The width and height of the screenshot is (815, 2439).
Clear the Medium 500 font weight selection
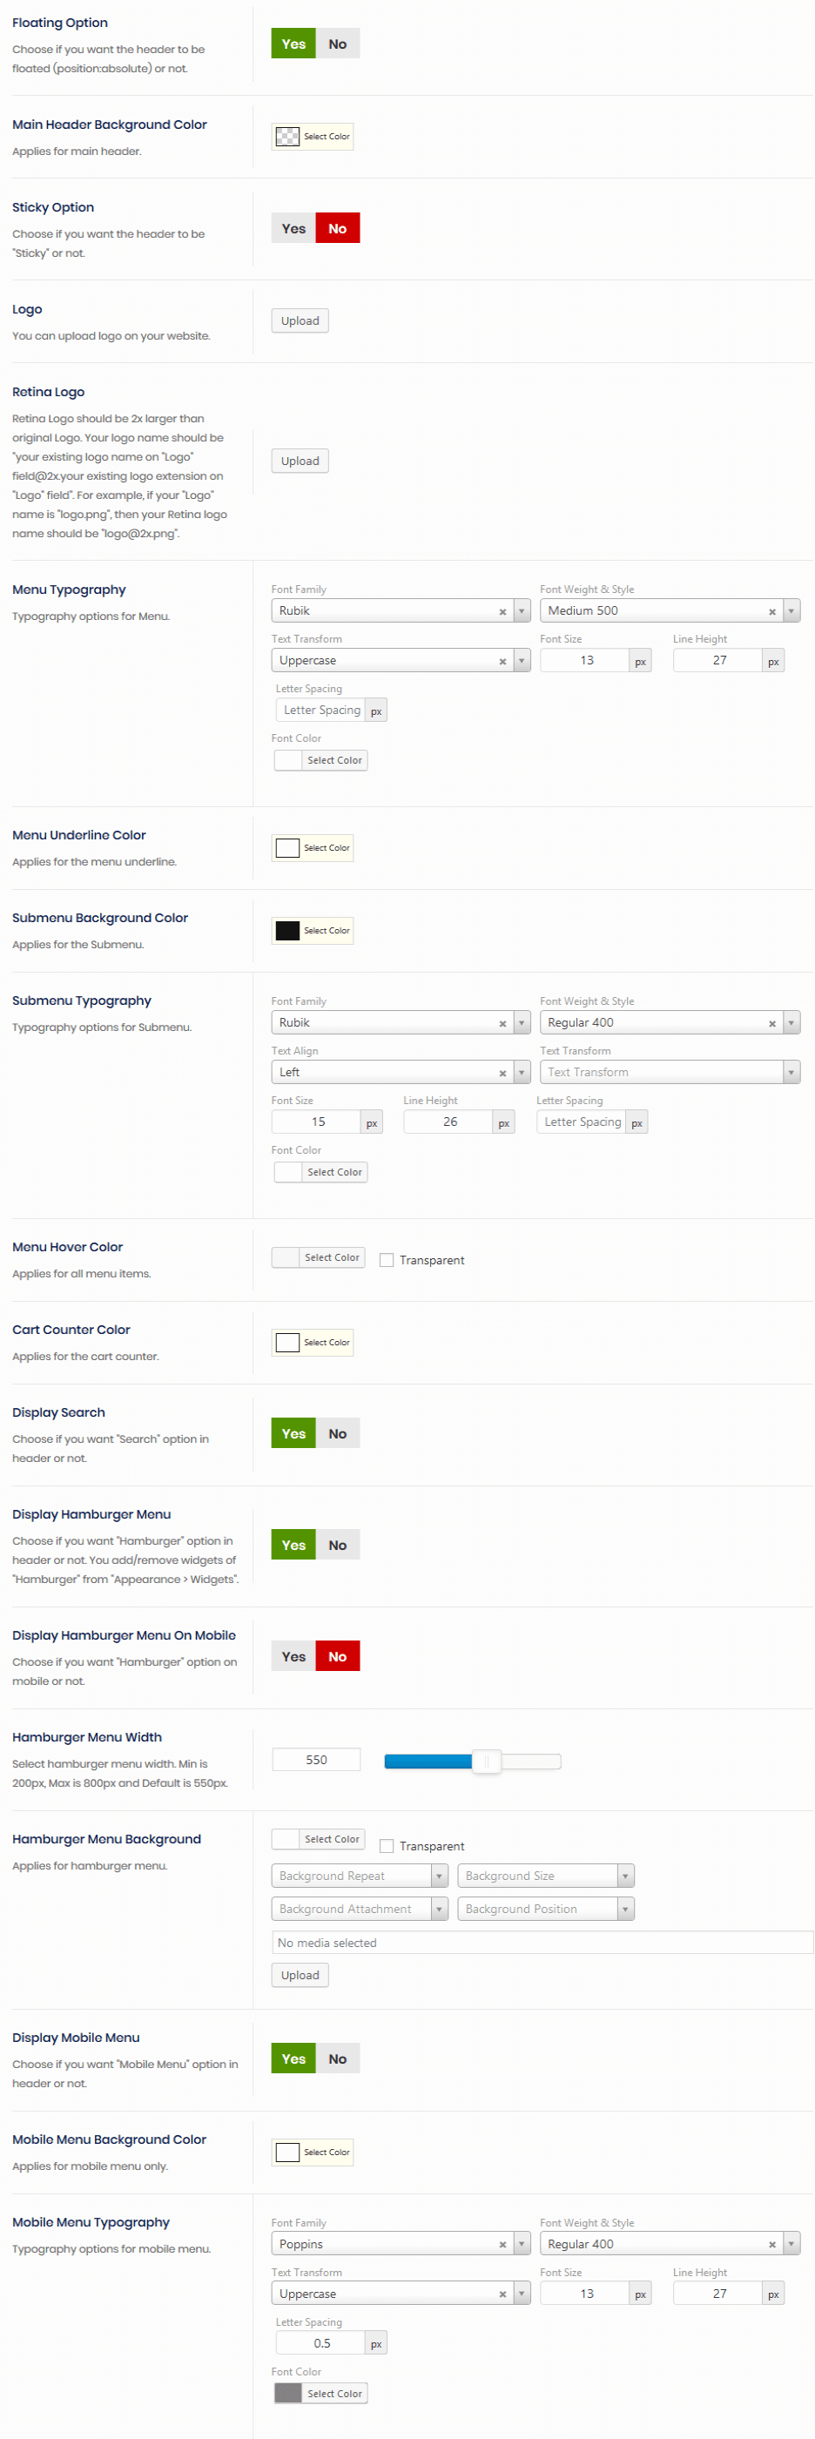click(771, 611)
